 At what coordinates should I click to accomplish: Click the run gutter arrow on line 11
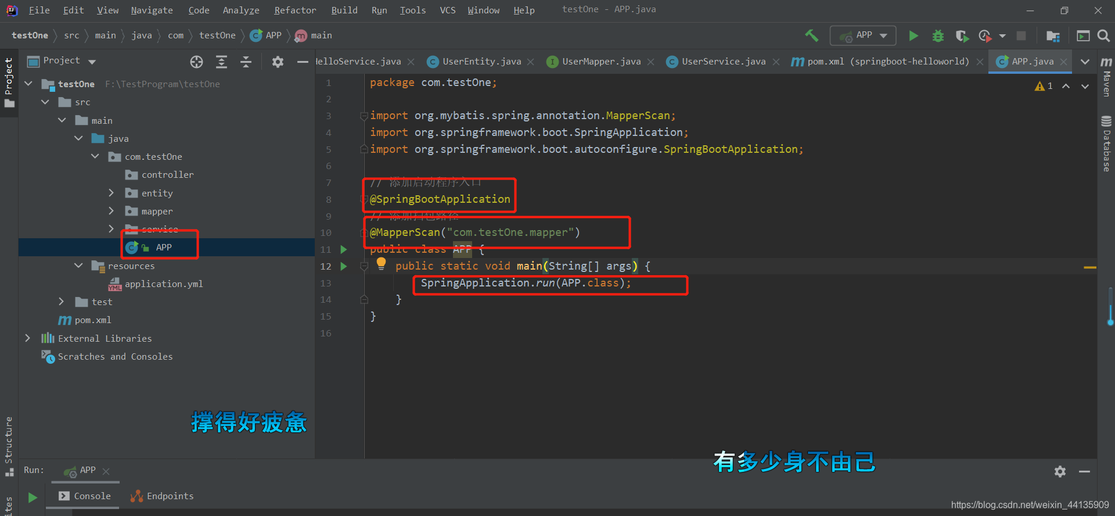(343, 249)
